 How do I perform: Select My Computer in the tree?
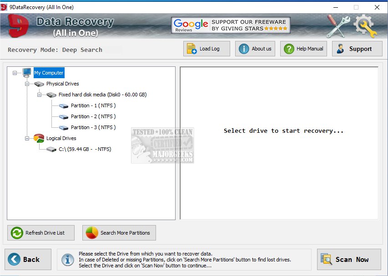49,73
